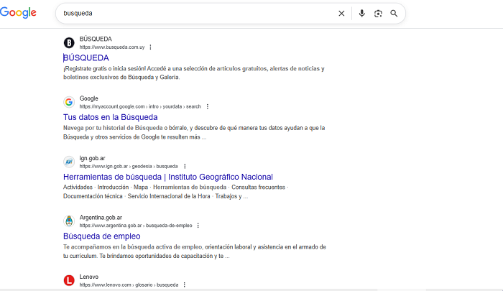The image size is (503, 291).
Task: Click the search input field containing busqueda
Action: 194,13
